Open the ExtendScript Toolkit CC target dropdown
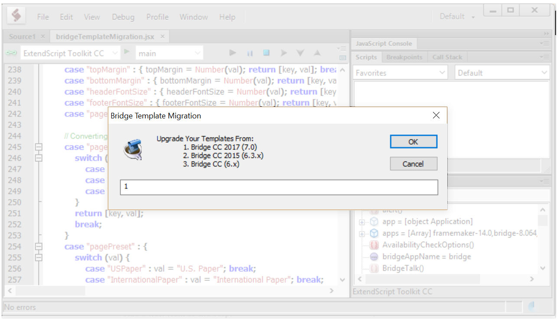 tap(70, 53)
